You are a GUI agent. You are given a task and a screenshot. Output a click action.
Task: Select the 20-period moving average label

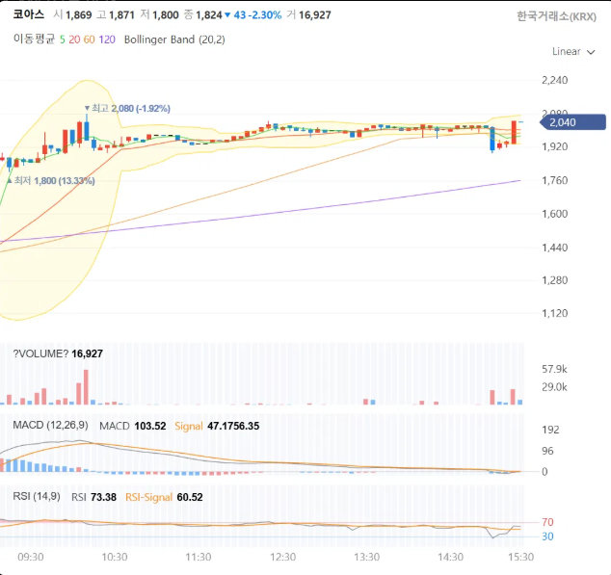(74, 39)
